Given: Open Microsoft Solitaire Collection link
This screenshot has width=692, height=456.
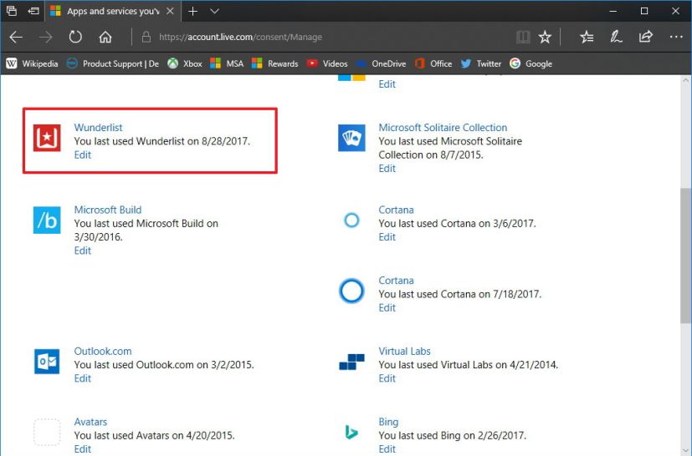Looking at the screenshot, I should [443, 127].
